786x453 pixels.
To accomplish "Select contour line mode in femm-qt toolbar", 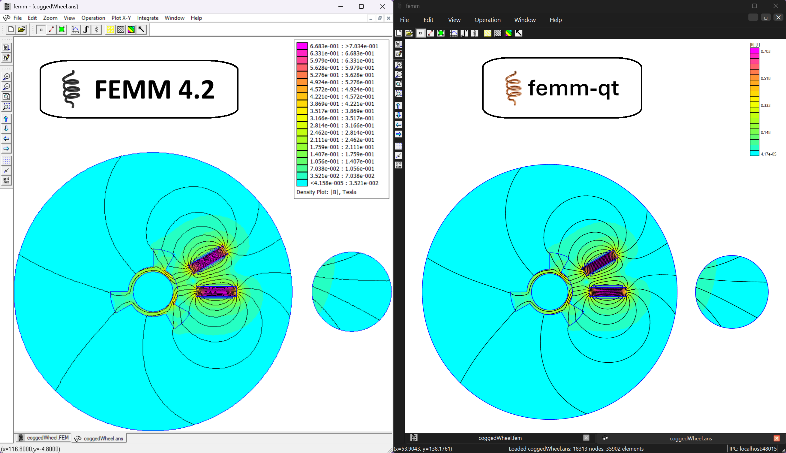I will (x=430, y=33).
